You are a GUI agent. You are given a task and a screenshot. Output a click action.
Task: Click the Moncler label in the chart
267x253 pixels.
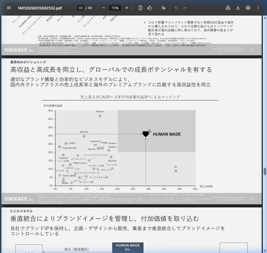pyautogui.click(x=84, y=132)
